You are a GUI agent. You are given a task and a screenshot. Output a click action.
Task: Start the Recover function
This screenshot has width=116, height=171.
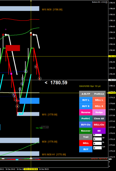tap(86, 131)
